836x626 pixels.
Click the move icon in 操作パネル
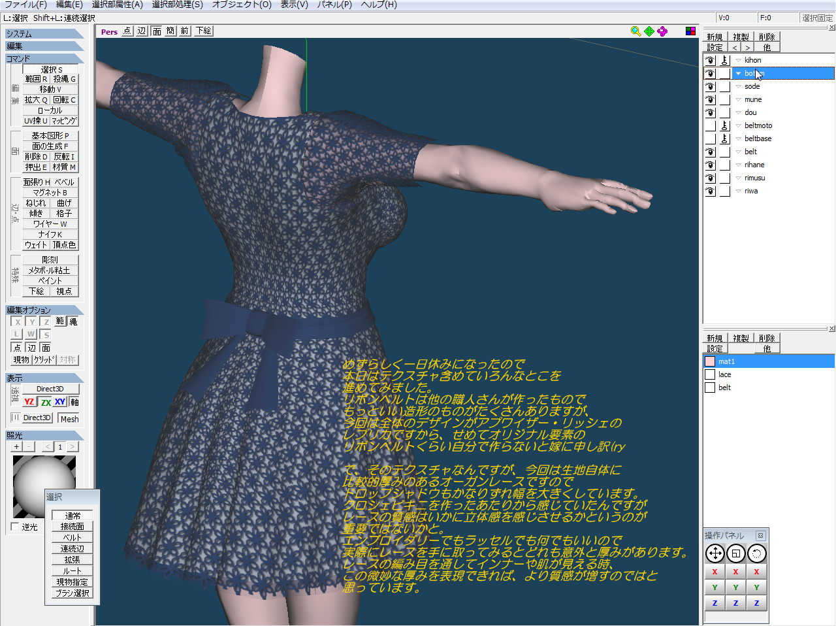(x=715, y=553)
